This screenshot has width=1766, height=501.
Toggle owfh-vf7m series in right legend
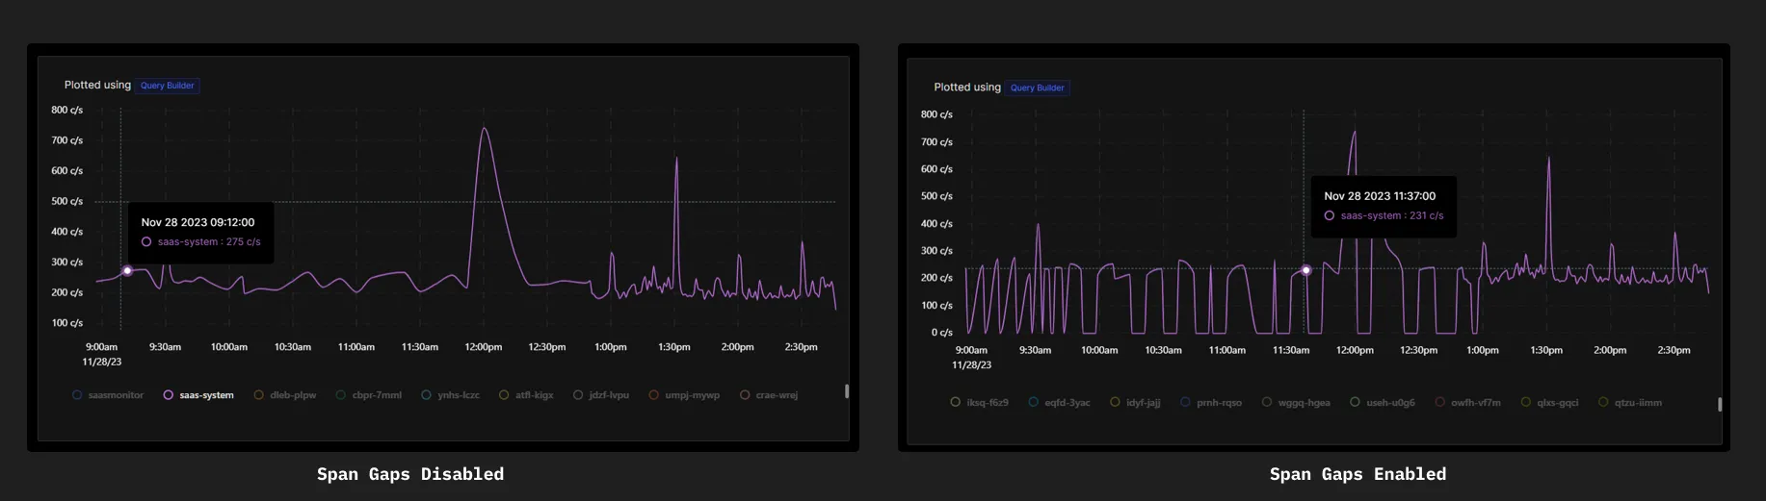(1468, 403)
